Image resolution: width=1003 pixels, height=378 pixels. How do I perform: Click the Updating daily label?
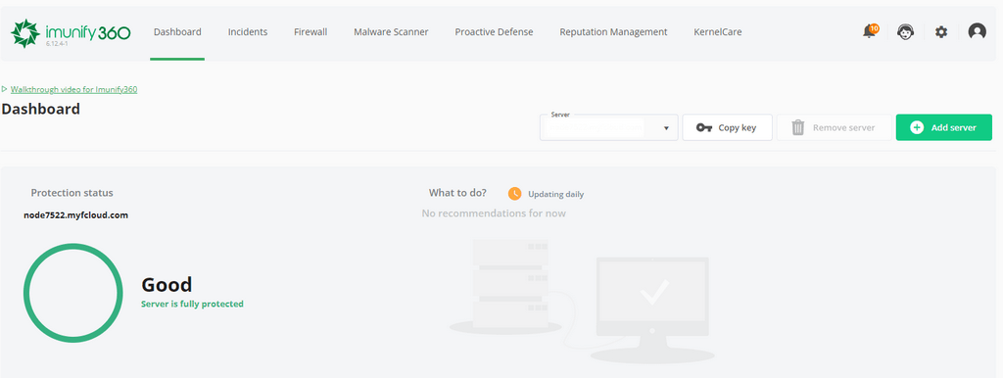point(556,195)
